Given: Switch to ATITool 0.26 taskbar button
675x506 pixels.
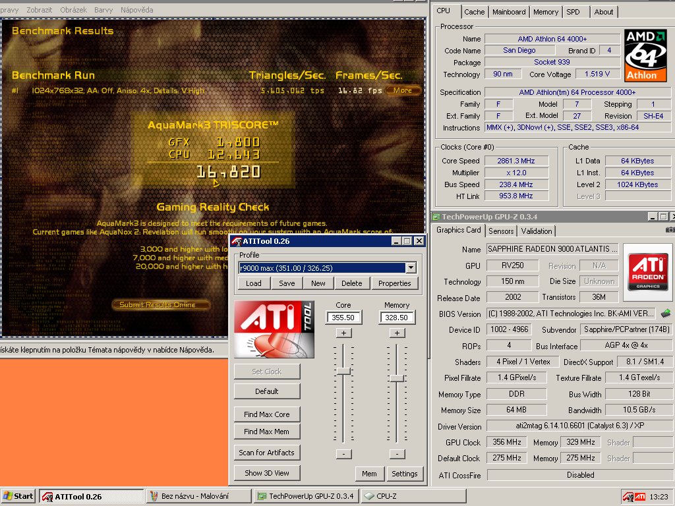Looking at the screenshot, I should tap(91, 496).
